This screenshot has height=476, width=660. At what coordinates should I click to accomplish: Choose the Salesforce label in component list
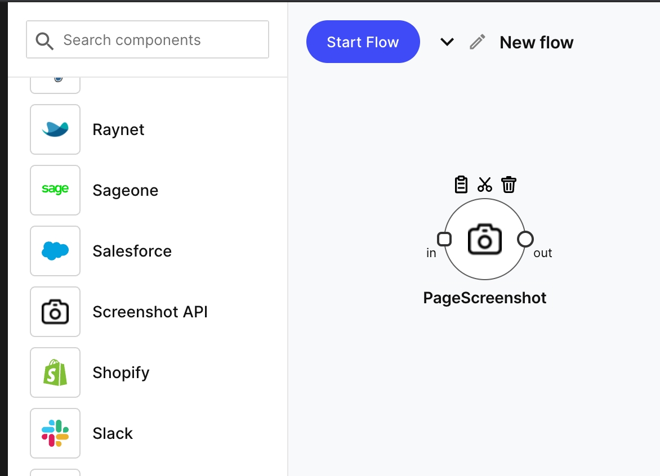(x=132, y=251)
